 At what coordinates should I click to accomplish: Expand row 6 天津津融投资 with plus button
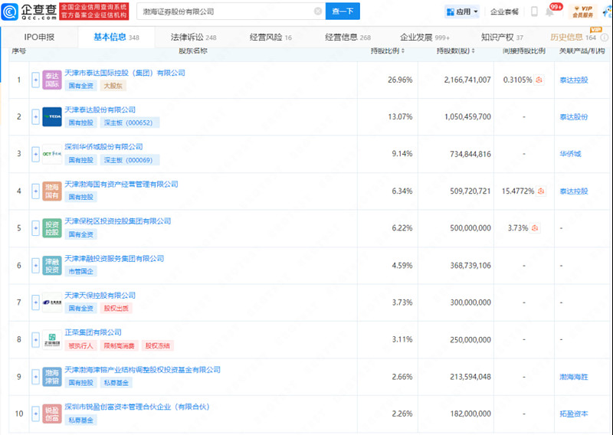click(35, 266)
